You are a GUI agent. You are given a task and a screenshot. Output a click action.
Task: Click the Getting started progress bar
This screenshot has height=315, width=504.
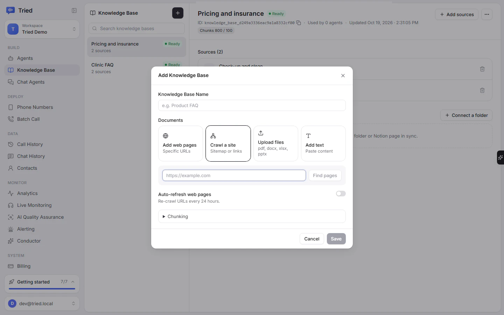coord(42,289)
